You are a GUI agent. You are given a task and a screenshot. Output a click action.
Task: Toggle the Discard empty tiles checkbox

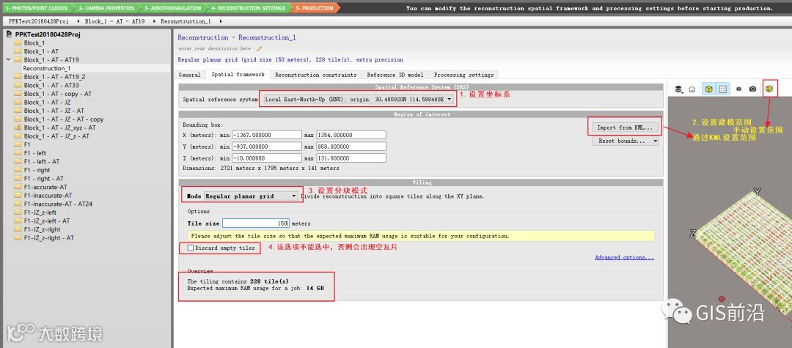click(x=191, y=248)
